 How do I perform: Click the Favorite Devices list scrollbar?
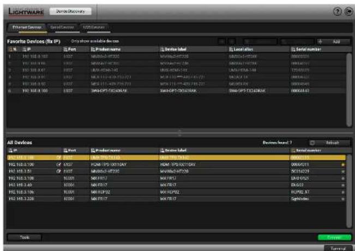[x=349, y=90]
